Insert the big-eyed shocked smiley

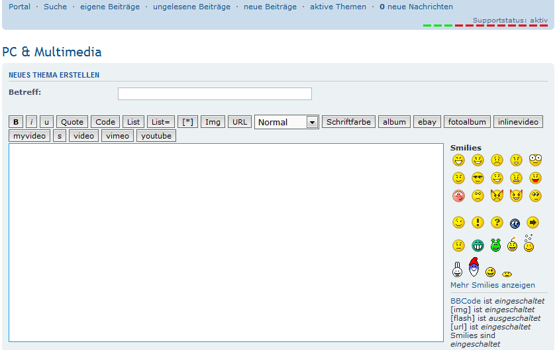(535, 160)
